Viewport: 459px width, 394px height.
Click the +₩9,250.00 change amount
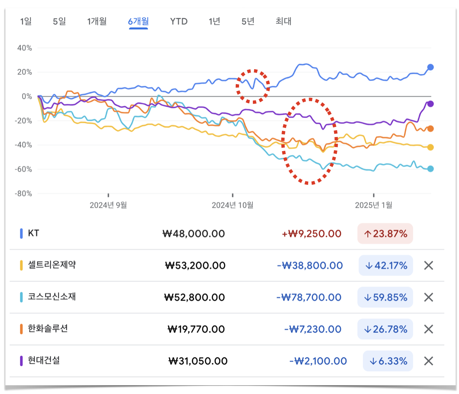312,234
